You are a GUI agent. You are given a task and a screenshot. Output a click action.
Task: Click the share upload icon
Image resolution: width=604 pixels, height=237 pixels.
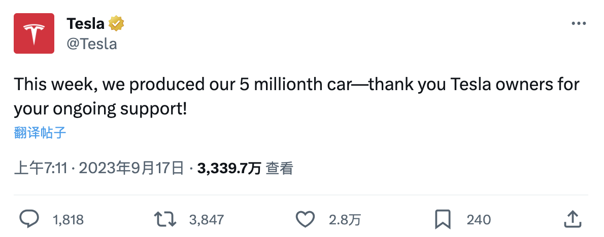(x=573, y=219)
